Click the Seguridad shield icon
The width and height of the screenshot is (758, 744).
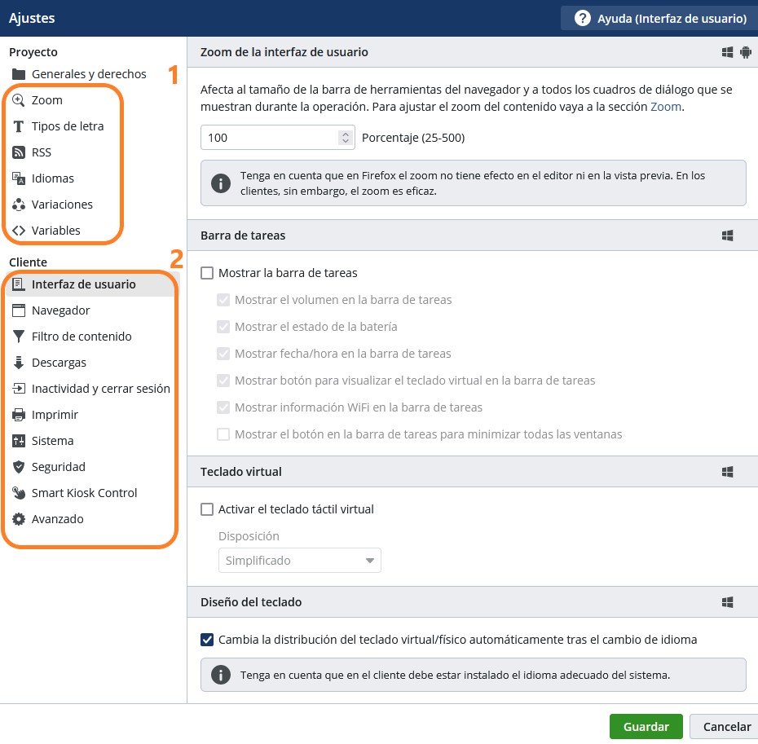click(19, 468)
